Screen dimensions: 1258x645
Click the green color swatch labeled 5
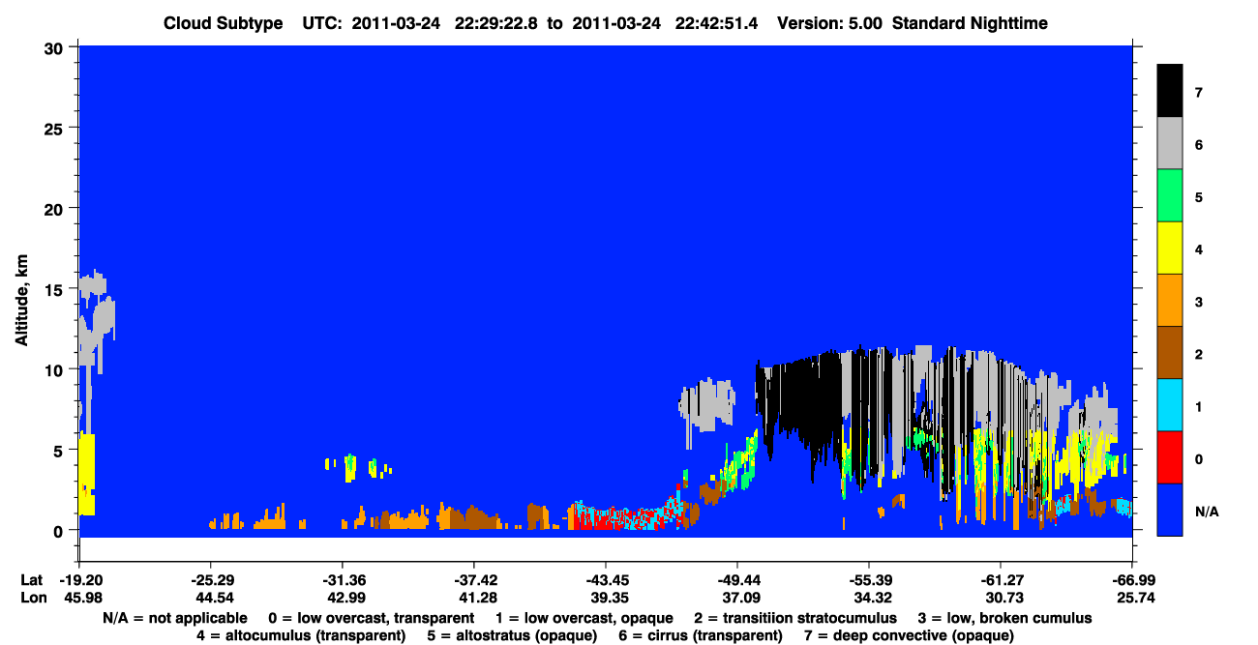click(x=1170, y=196)
